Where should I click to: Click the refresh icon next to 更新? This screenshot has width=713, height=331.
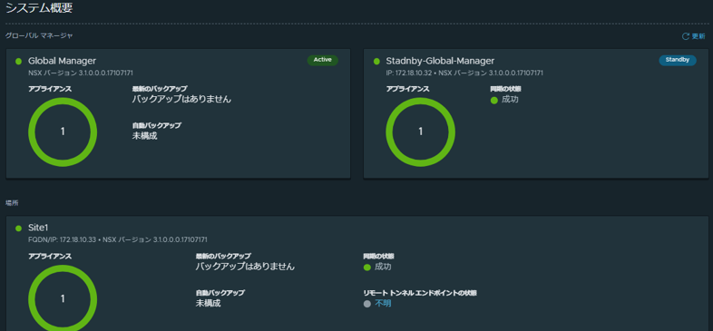[x=685, y=36]
